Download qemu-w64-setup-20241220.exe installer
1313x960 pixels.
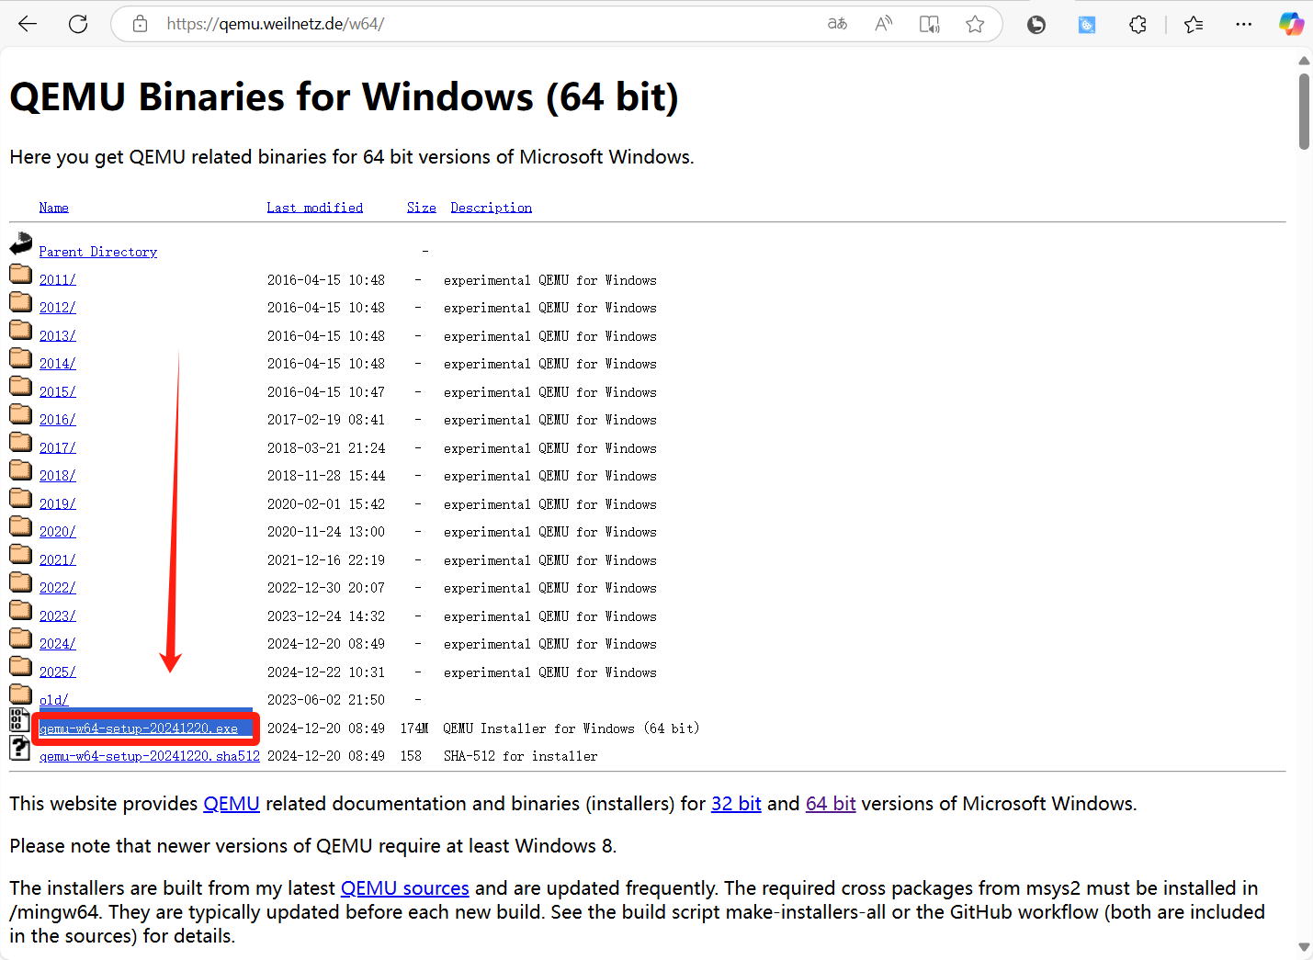[x=139, y=728]
